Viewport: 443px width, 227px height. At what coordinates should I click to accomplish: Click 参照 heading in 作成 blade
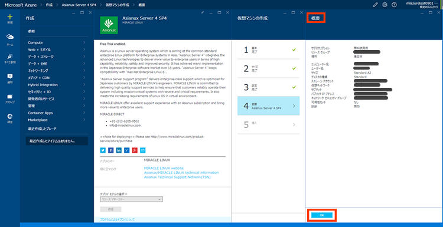coord(31,31)
